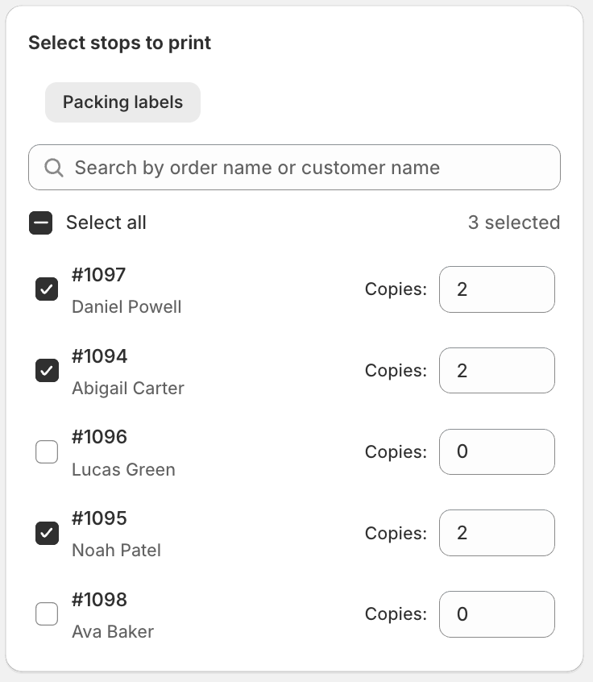Edit copies field for order #1094

(497, 371)
